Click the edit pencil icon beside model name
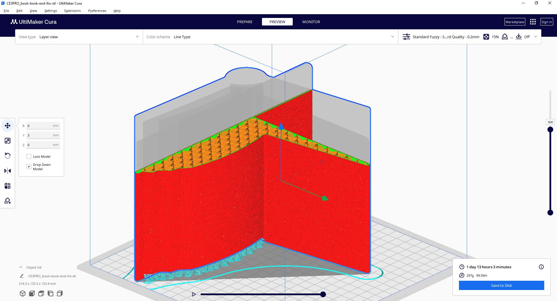This screenshot has width=557, height=301. coord(21,276)
